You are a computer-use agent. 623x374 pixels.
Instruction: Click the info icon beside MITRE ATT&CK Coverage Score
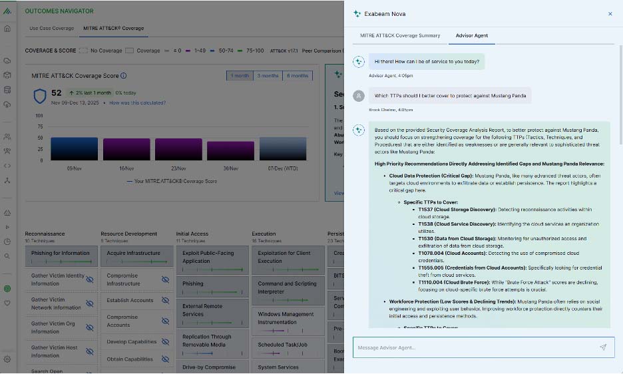[124, 75]
